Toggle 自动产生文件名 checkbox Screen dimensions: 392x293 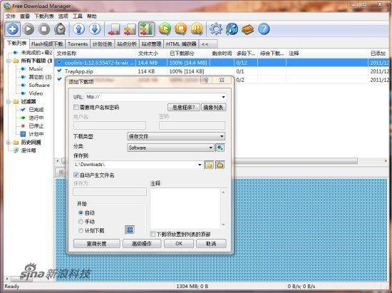[76, 175]
